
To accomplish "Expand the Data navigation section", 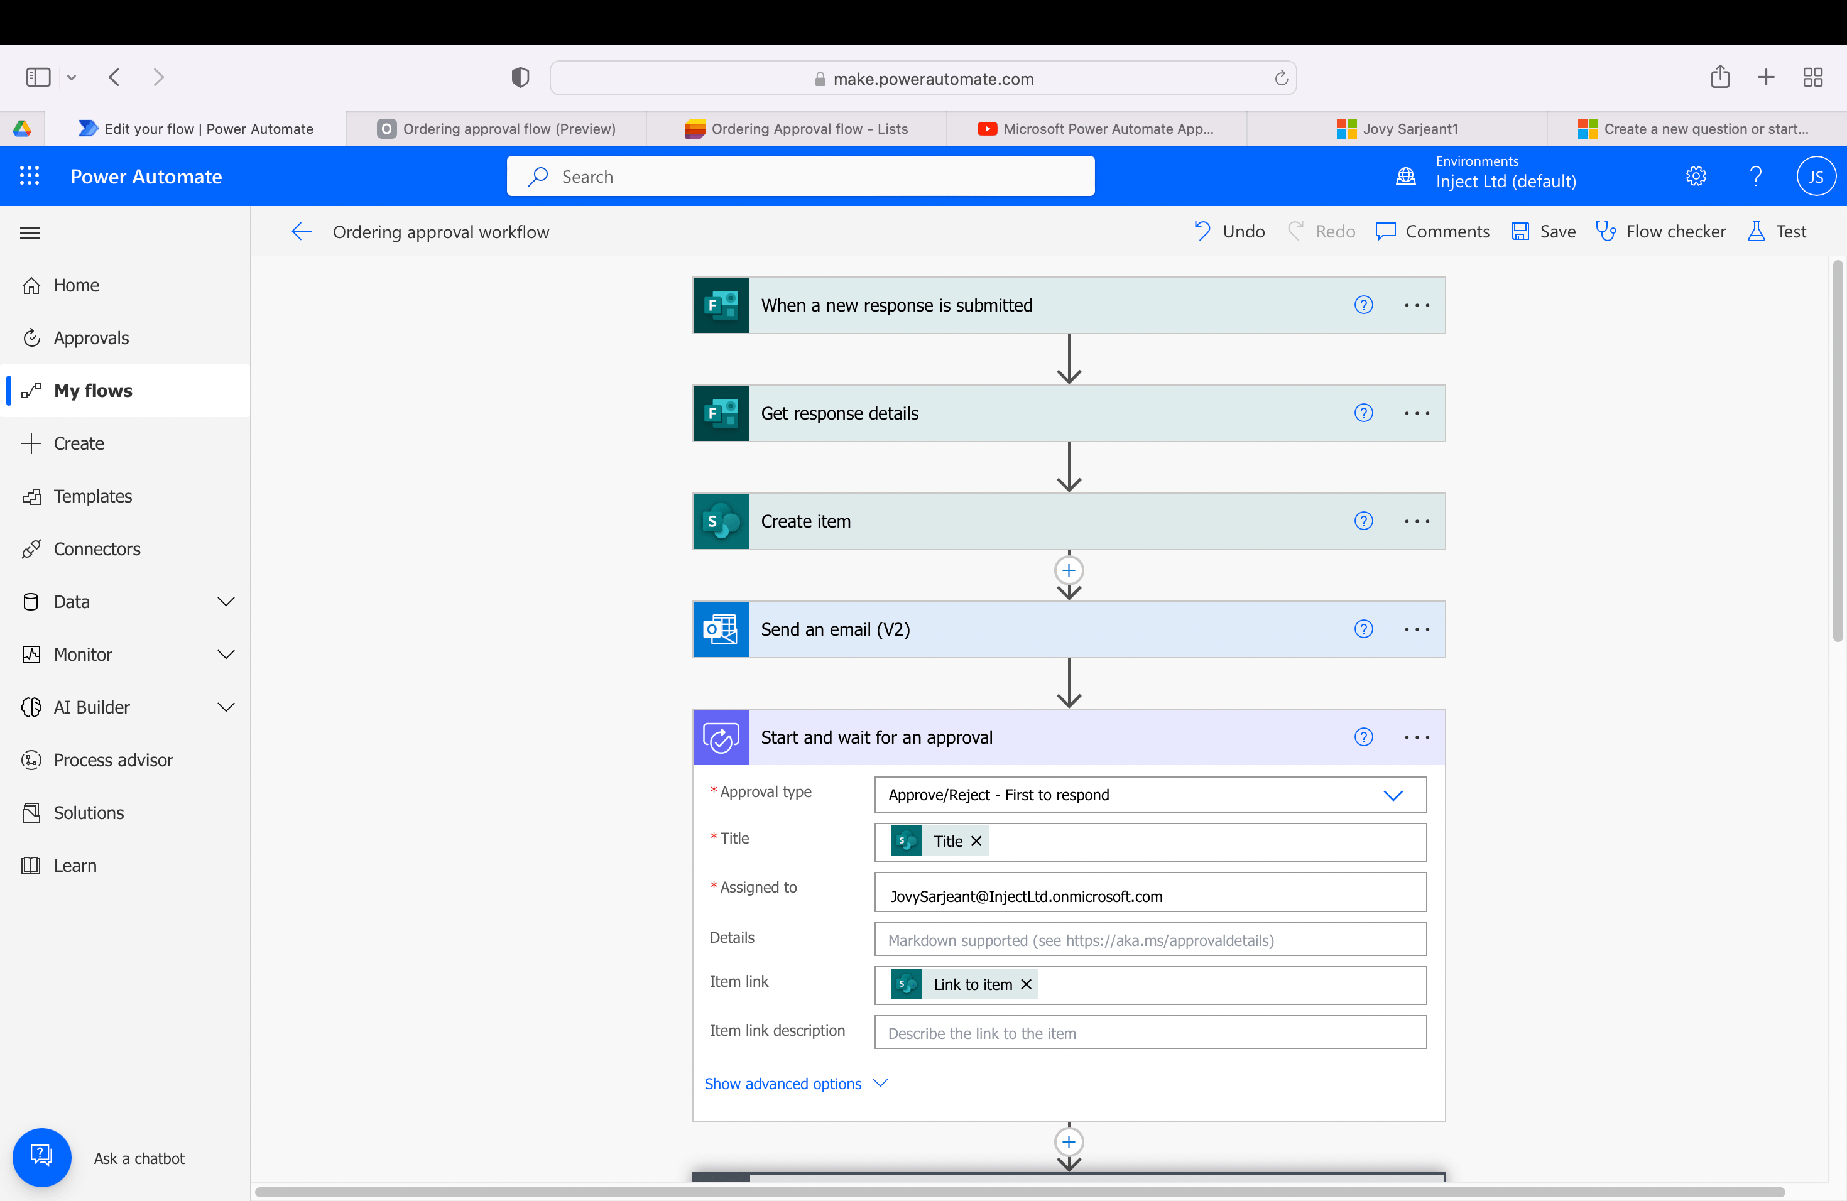I will tap(226, 602).
